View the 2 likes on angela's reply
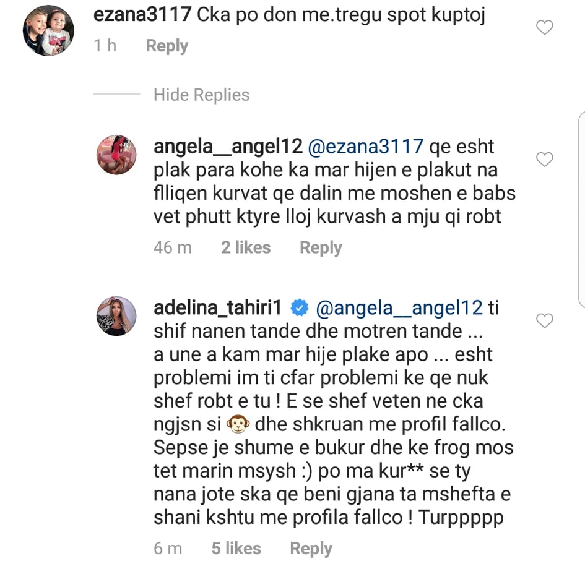Screen dimensions: 585x574 246,248
